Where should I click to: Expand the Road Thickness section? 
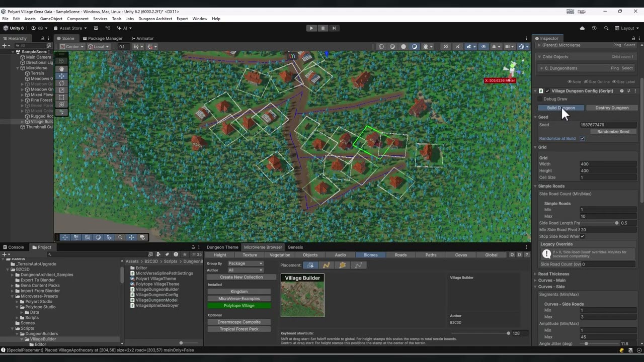535,274
